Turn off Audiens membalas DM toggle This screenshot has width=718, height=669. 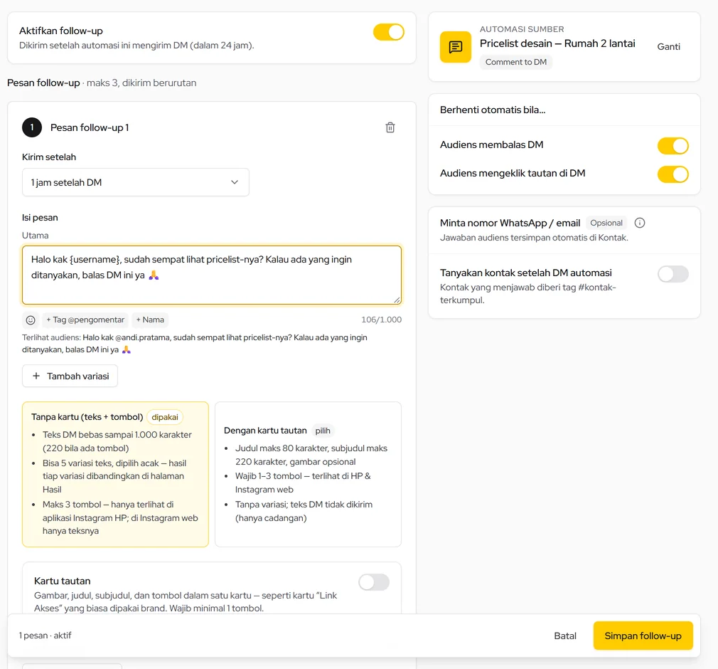point(673,146)
